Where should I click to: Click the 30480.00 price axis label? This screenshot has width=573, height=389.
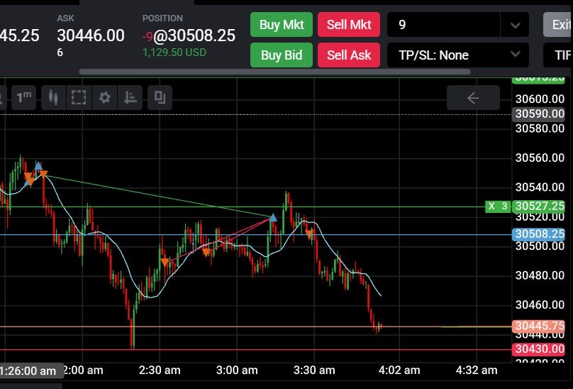pos(540,275)
